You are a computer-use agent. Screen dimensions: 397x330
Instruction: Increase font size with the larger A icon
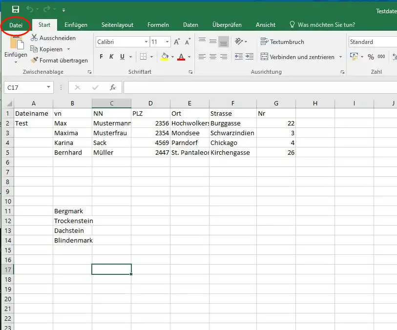tap(177, 42)
